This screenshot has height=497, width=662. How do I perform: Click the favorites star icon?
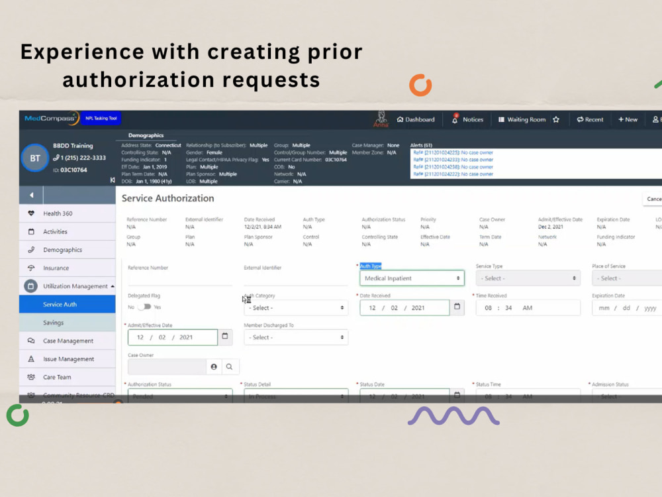tap(556, 119)
